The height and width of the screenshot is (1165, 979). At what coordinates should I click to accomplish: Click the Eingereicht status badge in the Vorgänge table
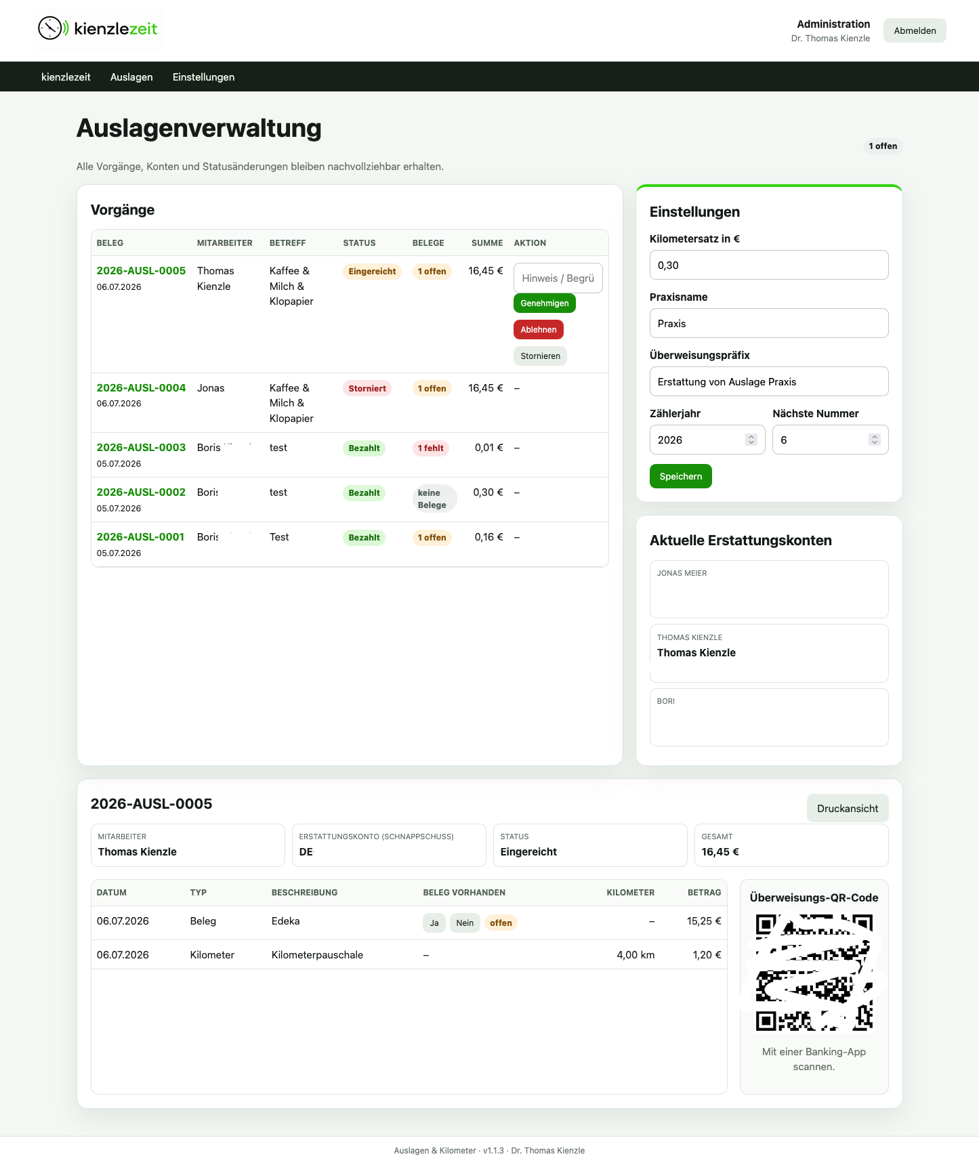tap(372, 272)
